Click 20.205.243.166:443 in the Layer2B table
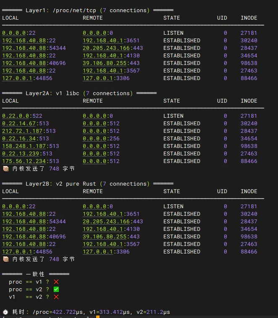 pos(113,222)
